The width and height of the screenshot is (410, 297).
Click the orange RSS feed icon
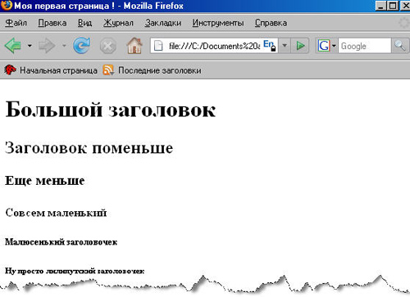(108, 70)
